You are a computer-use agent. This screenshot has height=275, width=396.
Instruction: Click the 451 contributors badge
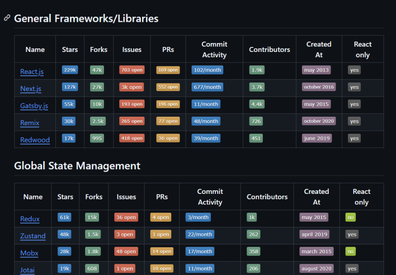256,138
